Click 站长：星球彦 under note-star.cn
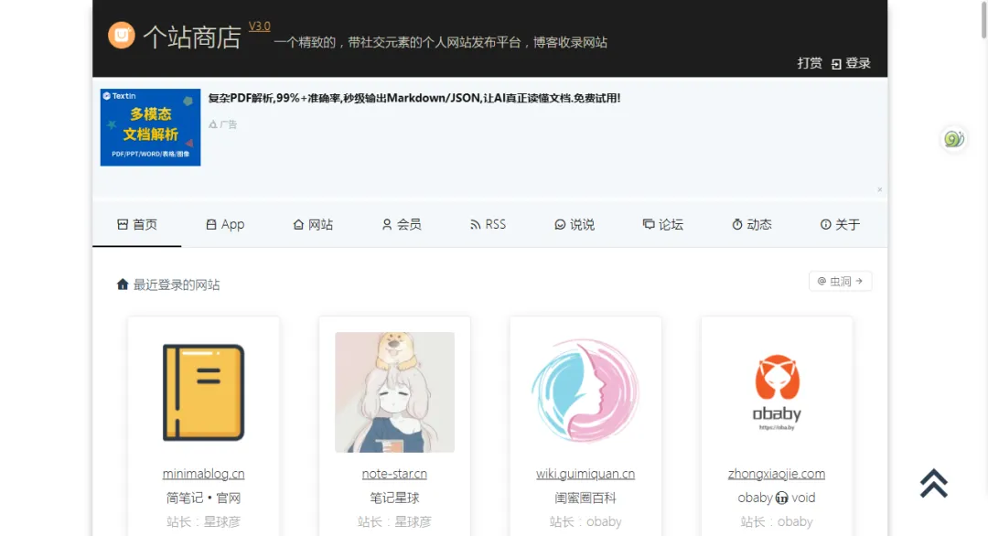Image resolution: width=988 pixels, height=536 pixels. 394,521
